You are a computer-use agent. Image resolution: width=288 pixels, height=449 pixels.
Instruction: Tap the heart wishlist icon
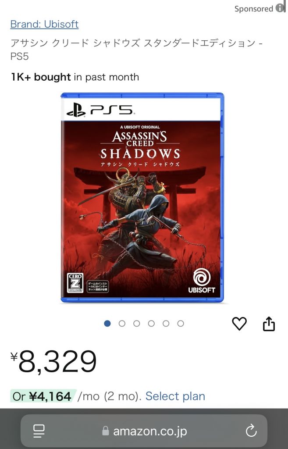239,324
